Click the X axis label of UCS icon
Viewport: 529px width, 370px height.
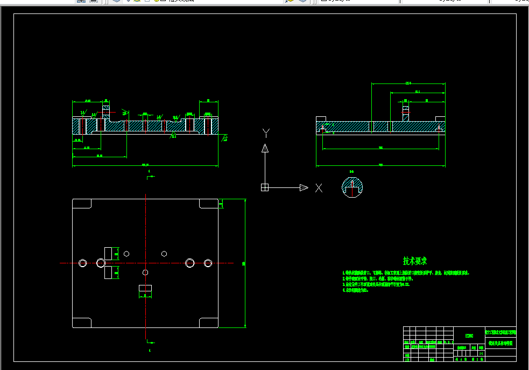(x=319, y=188)
